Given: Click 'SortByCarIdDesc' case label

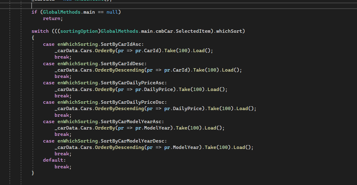Looking at the screenshot, I should coord(122,64).
